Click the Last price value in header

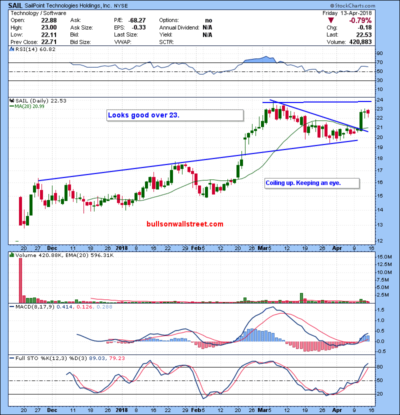click(364, 34)
